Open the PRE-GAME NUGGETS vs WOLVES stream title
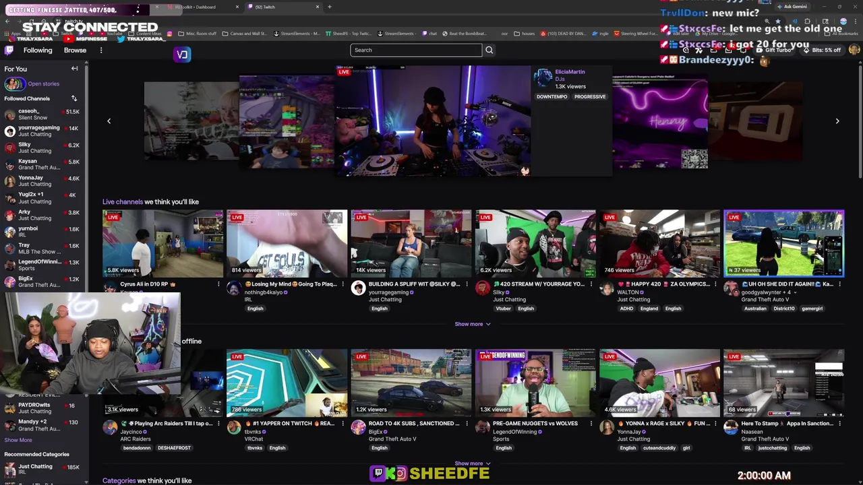 point(535,424)
